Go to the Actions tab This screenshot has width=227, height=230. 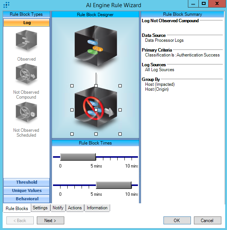tap(75, 208)
